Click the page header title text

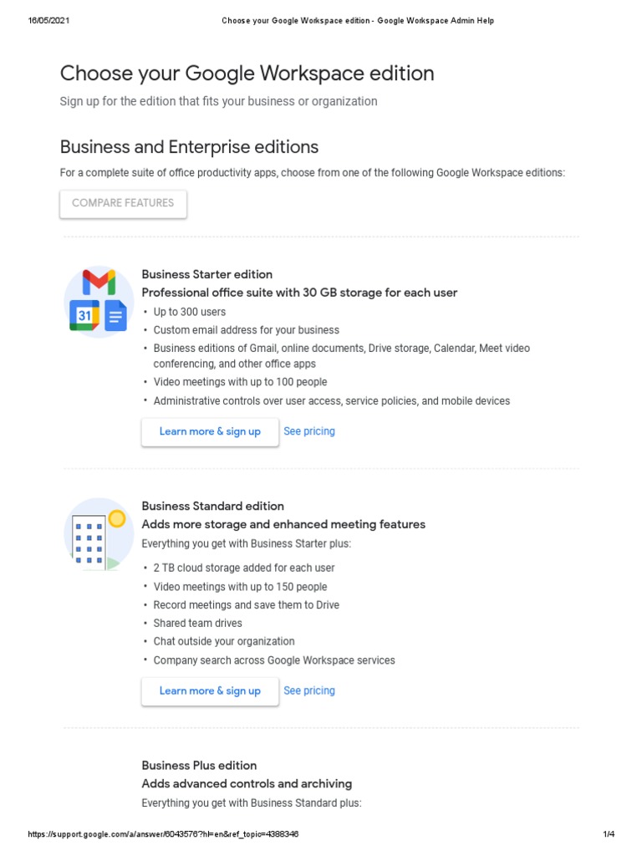(x=358, y=21)
